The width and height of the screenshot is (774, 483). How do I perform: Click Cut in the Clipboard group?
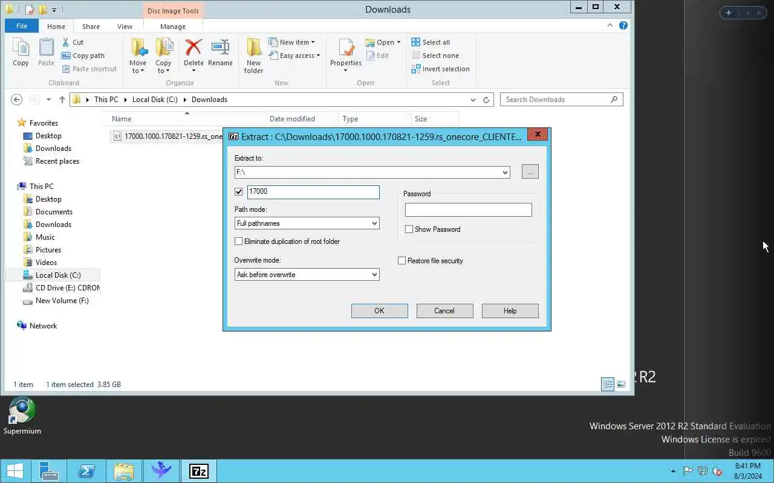[73, 42]
